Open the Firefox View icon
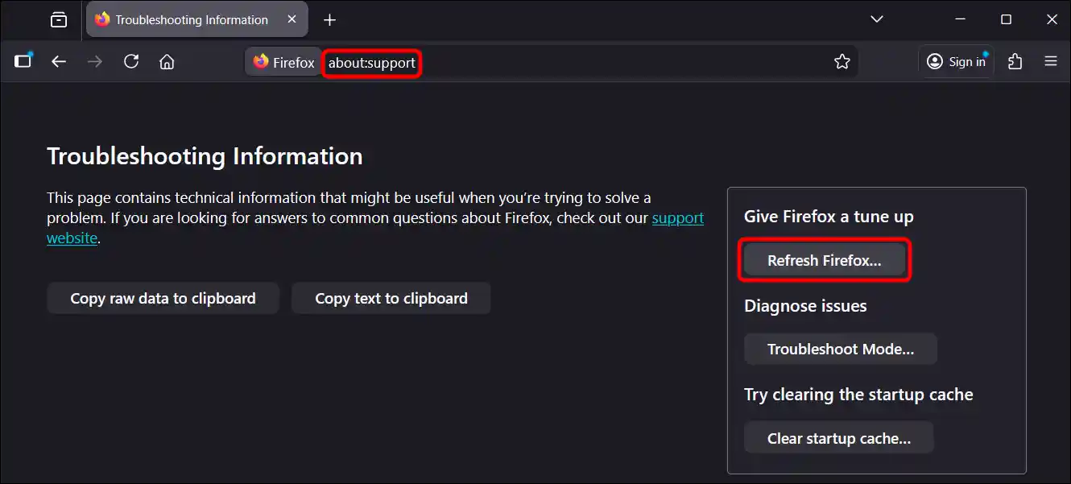 [x=59, y=20]
